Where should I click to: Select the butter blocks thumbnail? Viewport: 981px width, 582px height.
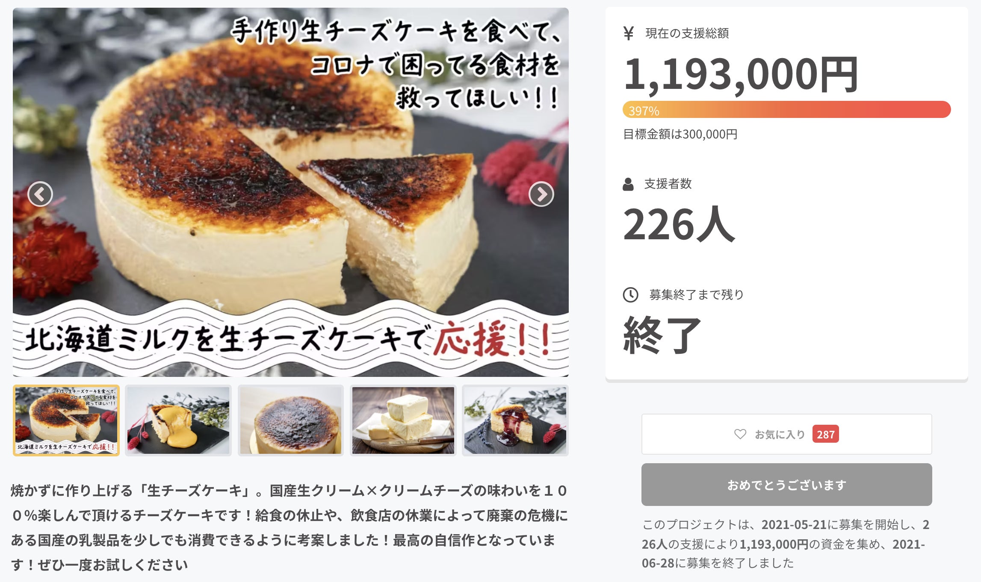[403, 420]
